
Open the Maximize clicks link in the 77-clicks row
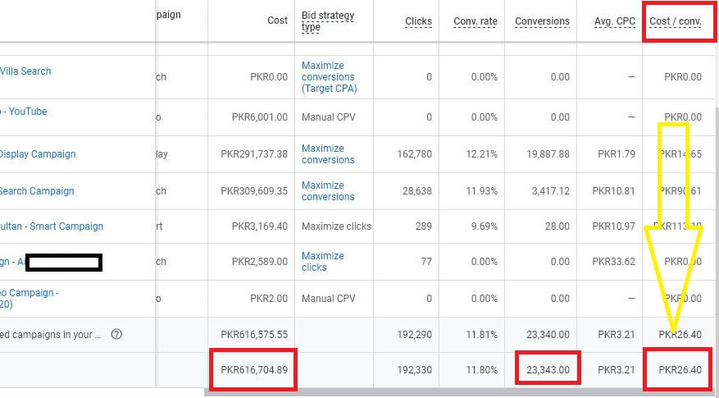[x=322, y=262]
